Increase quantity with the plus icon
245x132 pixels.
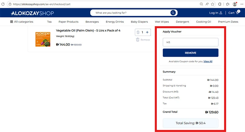coord(147,32)
